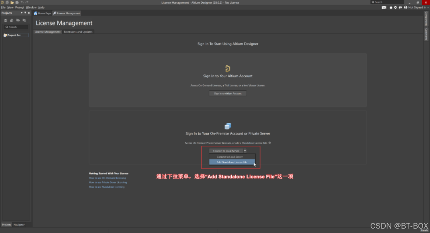Click the Save All Documents toolbar icon
The width and height of the screenshot is (430, 233).
(7, 2)
